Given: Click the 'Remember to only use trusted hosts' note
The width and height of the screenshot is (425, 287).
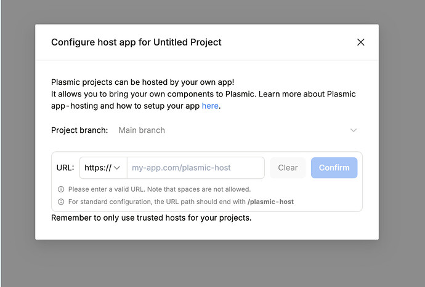Looking at the screenshot, I should [151, 218].
